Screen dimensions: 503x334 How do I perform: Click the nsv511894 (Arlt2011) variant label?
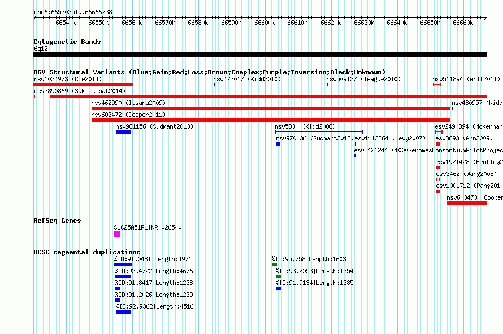point(466,79)
